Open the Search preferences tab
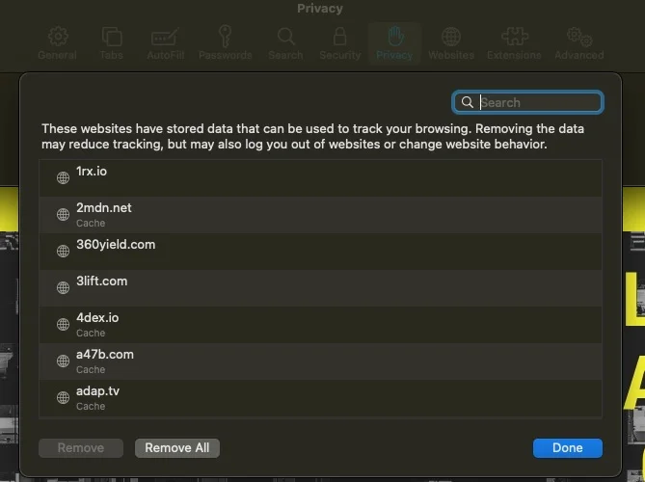 coord(285,43)
